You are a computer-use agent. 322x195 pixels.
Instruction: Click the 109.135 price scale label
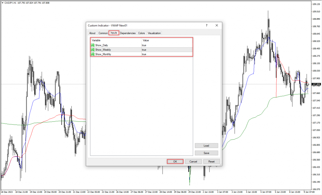point(316,4)
